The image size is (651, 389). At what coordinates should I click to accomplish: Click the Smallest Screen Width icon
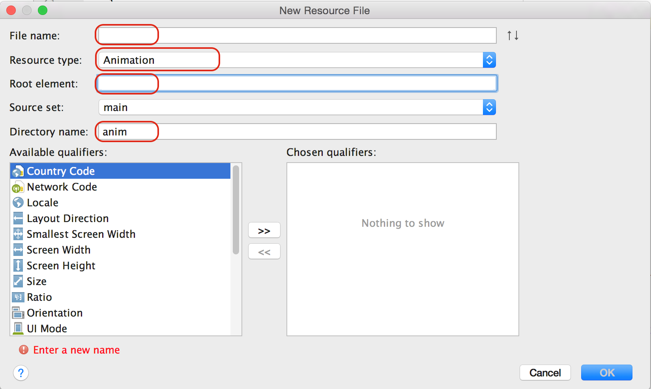click(18, 234)
